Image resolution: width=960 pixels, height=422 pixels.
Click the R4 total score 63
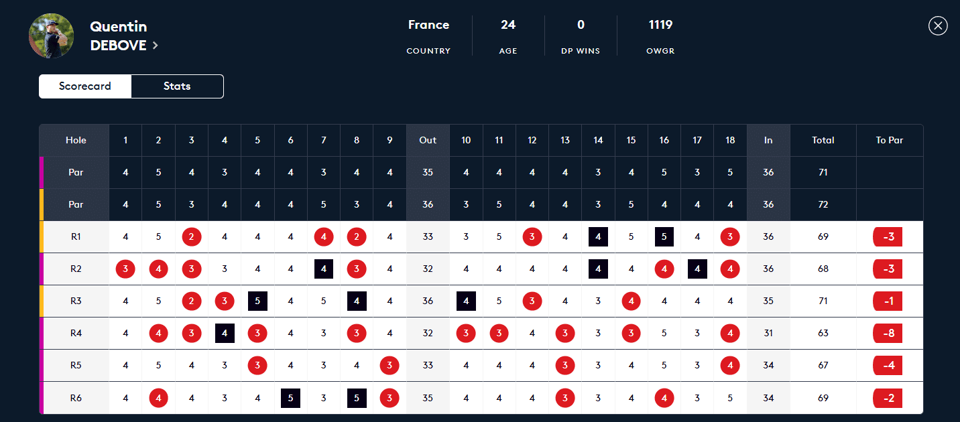point(823,334)
